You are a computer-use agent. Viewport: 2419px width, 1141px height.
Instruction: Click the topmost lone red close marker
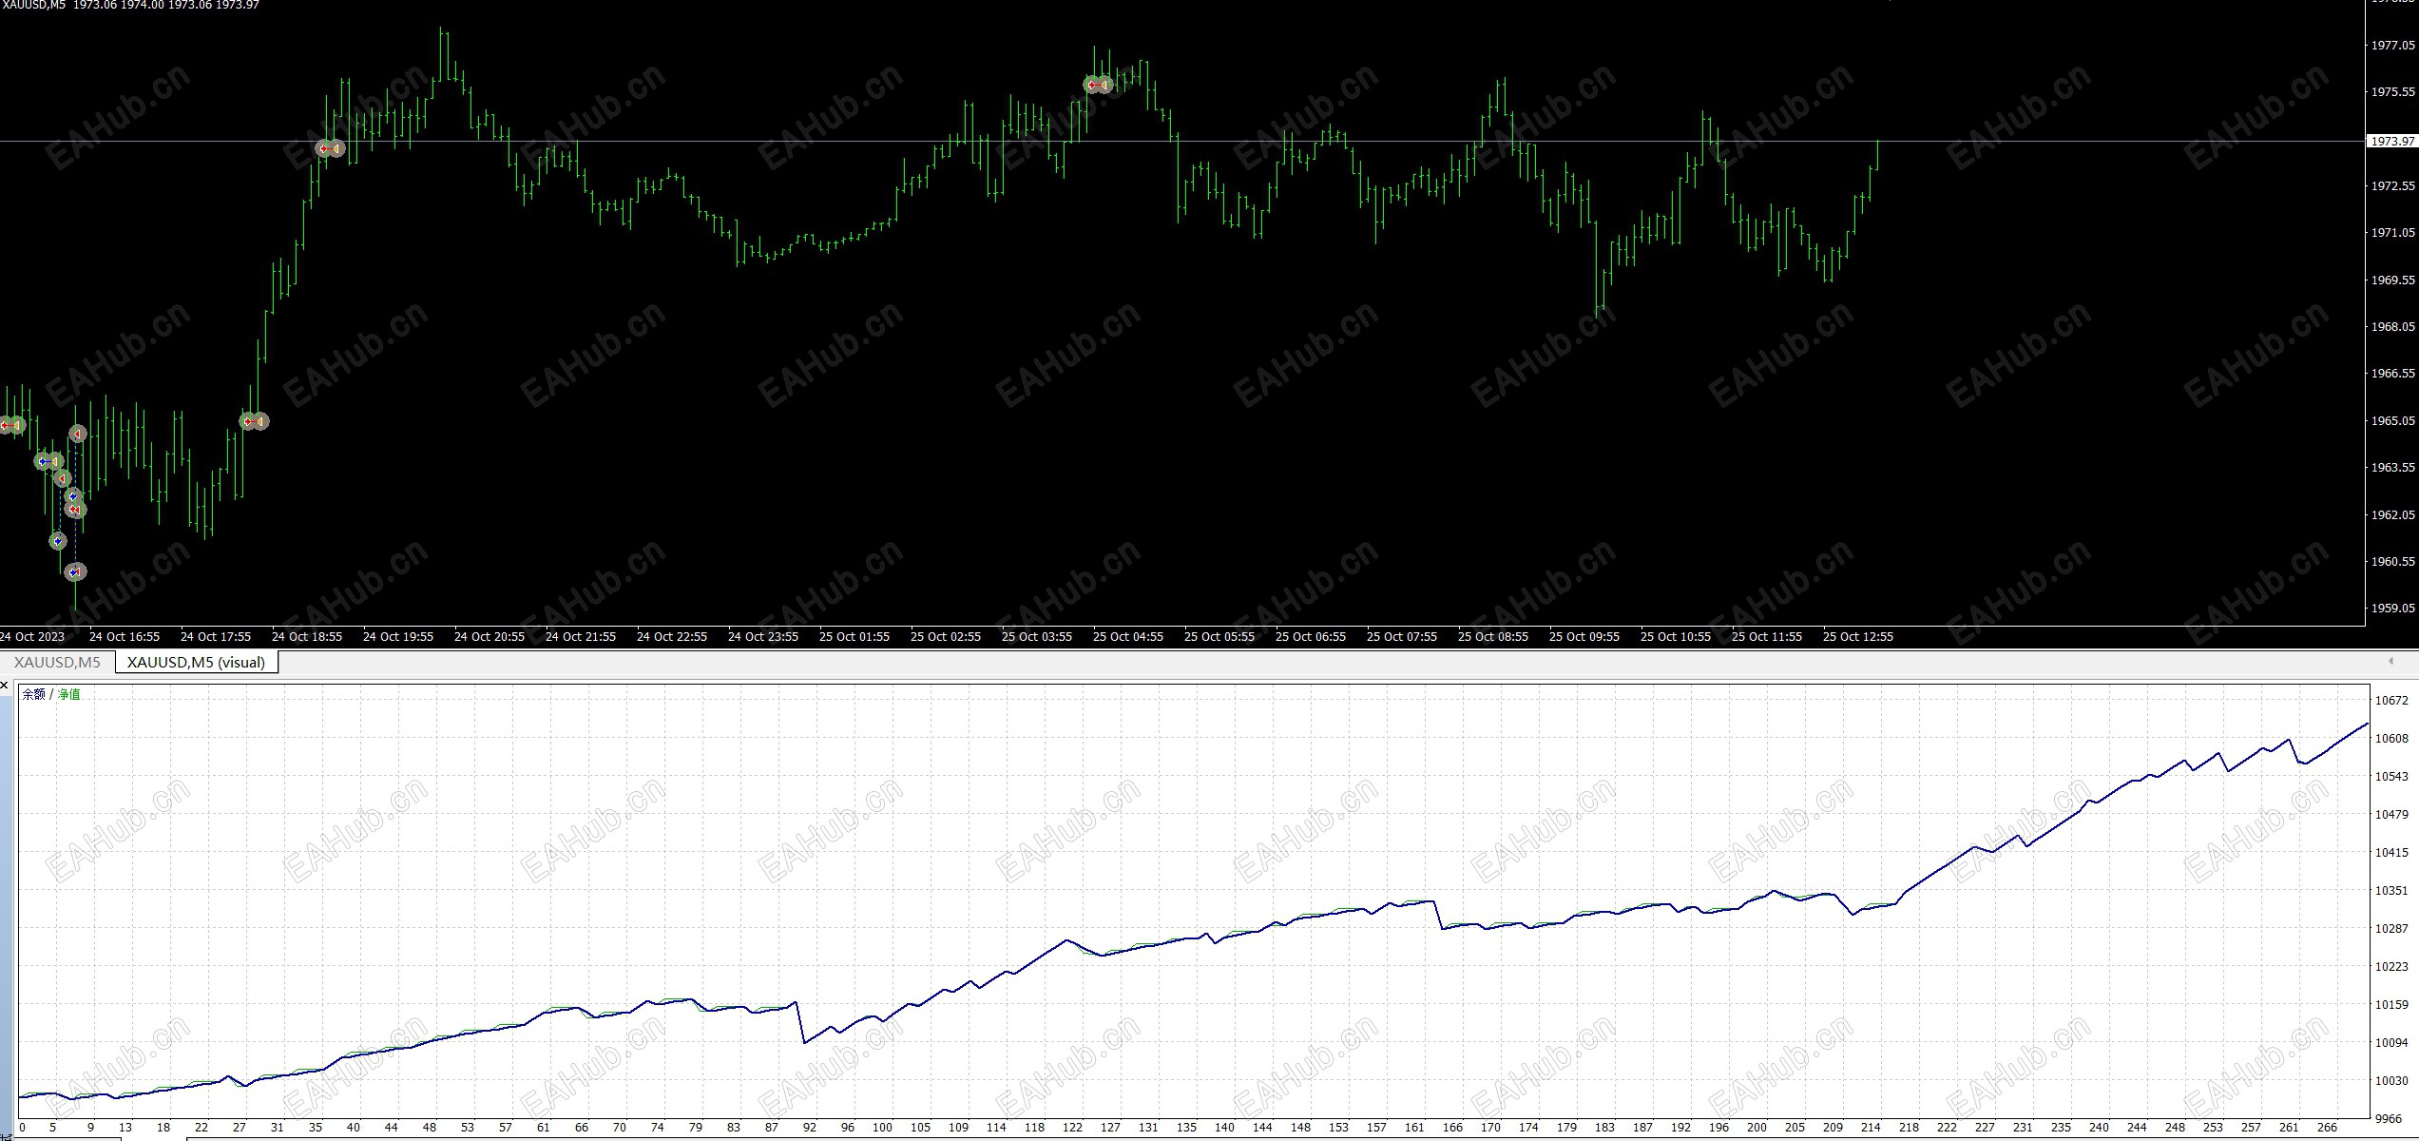(78, 435)
